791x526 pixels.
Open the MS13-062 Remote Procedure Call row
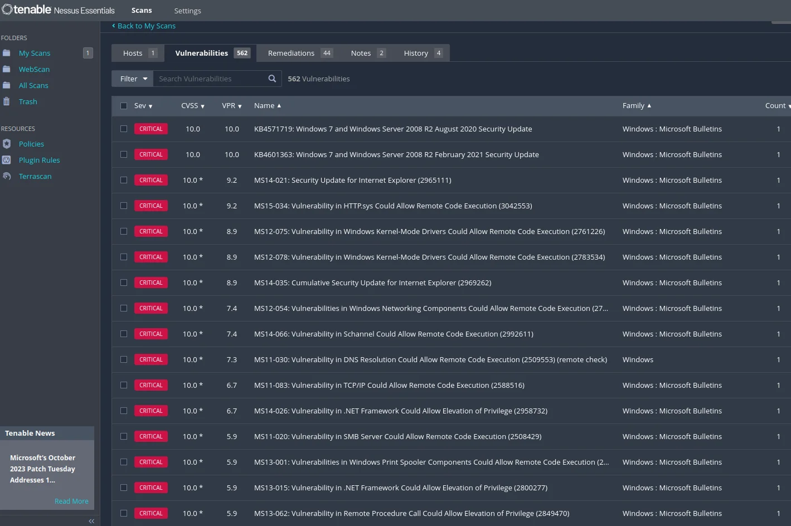point(451,513)
